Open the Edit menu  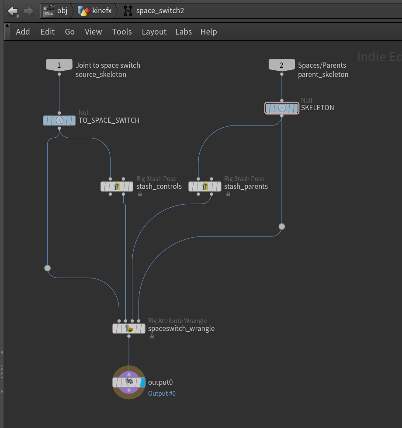48,31
